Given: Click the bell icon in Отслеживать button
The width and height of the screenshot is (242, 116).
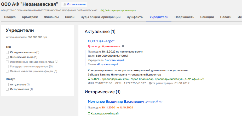Looking at the screenshot, I should pyautogui.click(x=65, y=4).
